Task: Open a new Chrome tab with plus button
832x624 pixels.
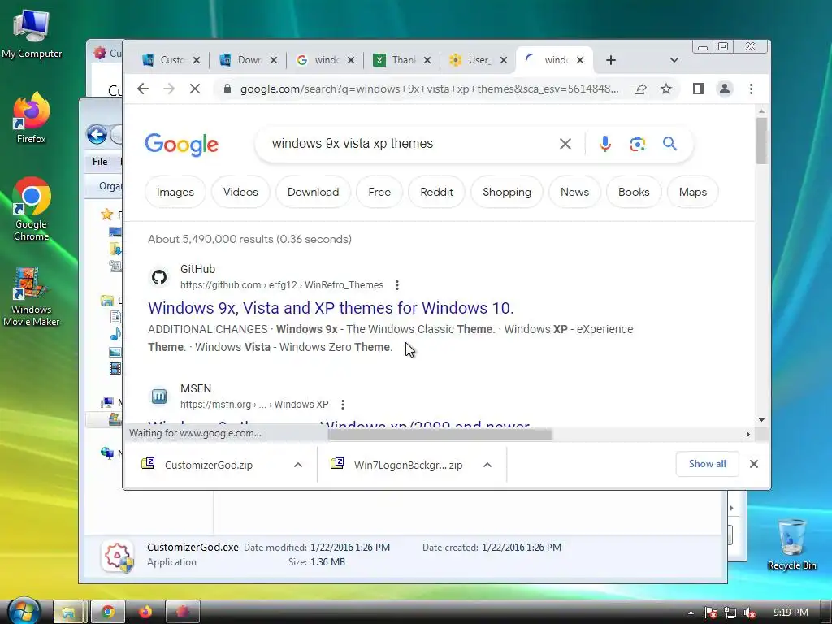Action: click(x=611, y=60)
